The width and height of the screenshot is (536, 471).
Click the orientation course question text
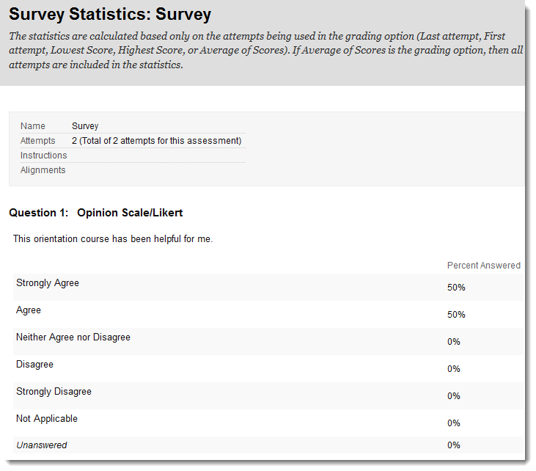pos(113,239)
